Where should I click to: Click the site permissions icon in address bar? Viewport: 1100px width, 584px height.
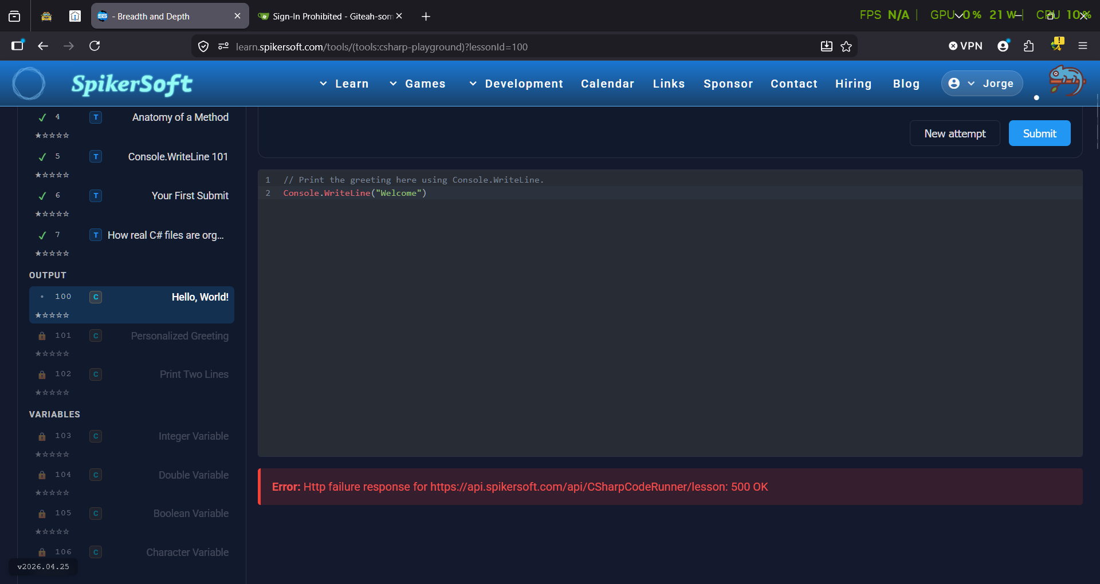(x=223, y=46)
